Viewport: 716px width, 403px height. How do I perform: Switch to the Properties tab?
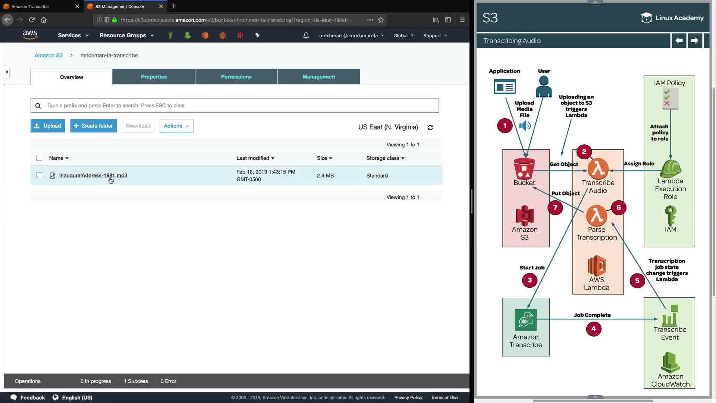click(x=154, y=76)
